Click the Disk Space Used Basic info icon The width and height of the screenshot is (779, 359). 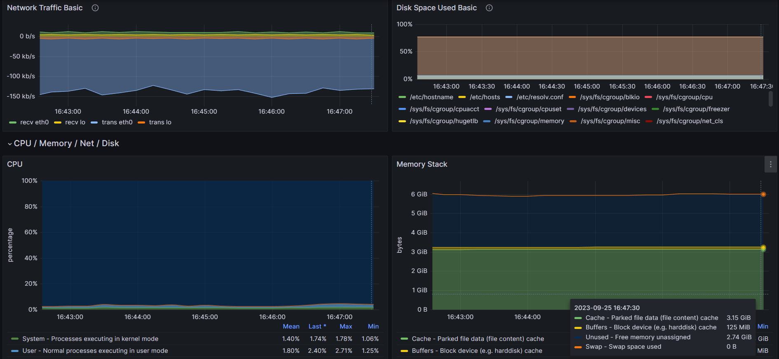(x=489, y=8)
